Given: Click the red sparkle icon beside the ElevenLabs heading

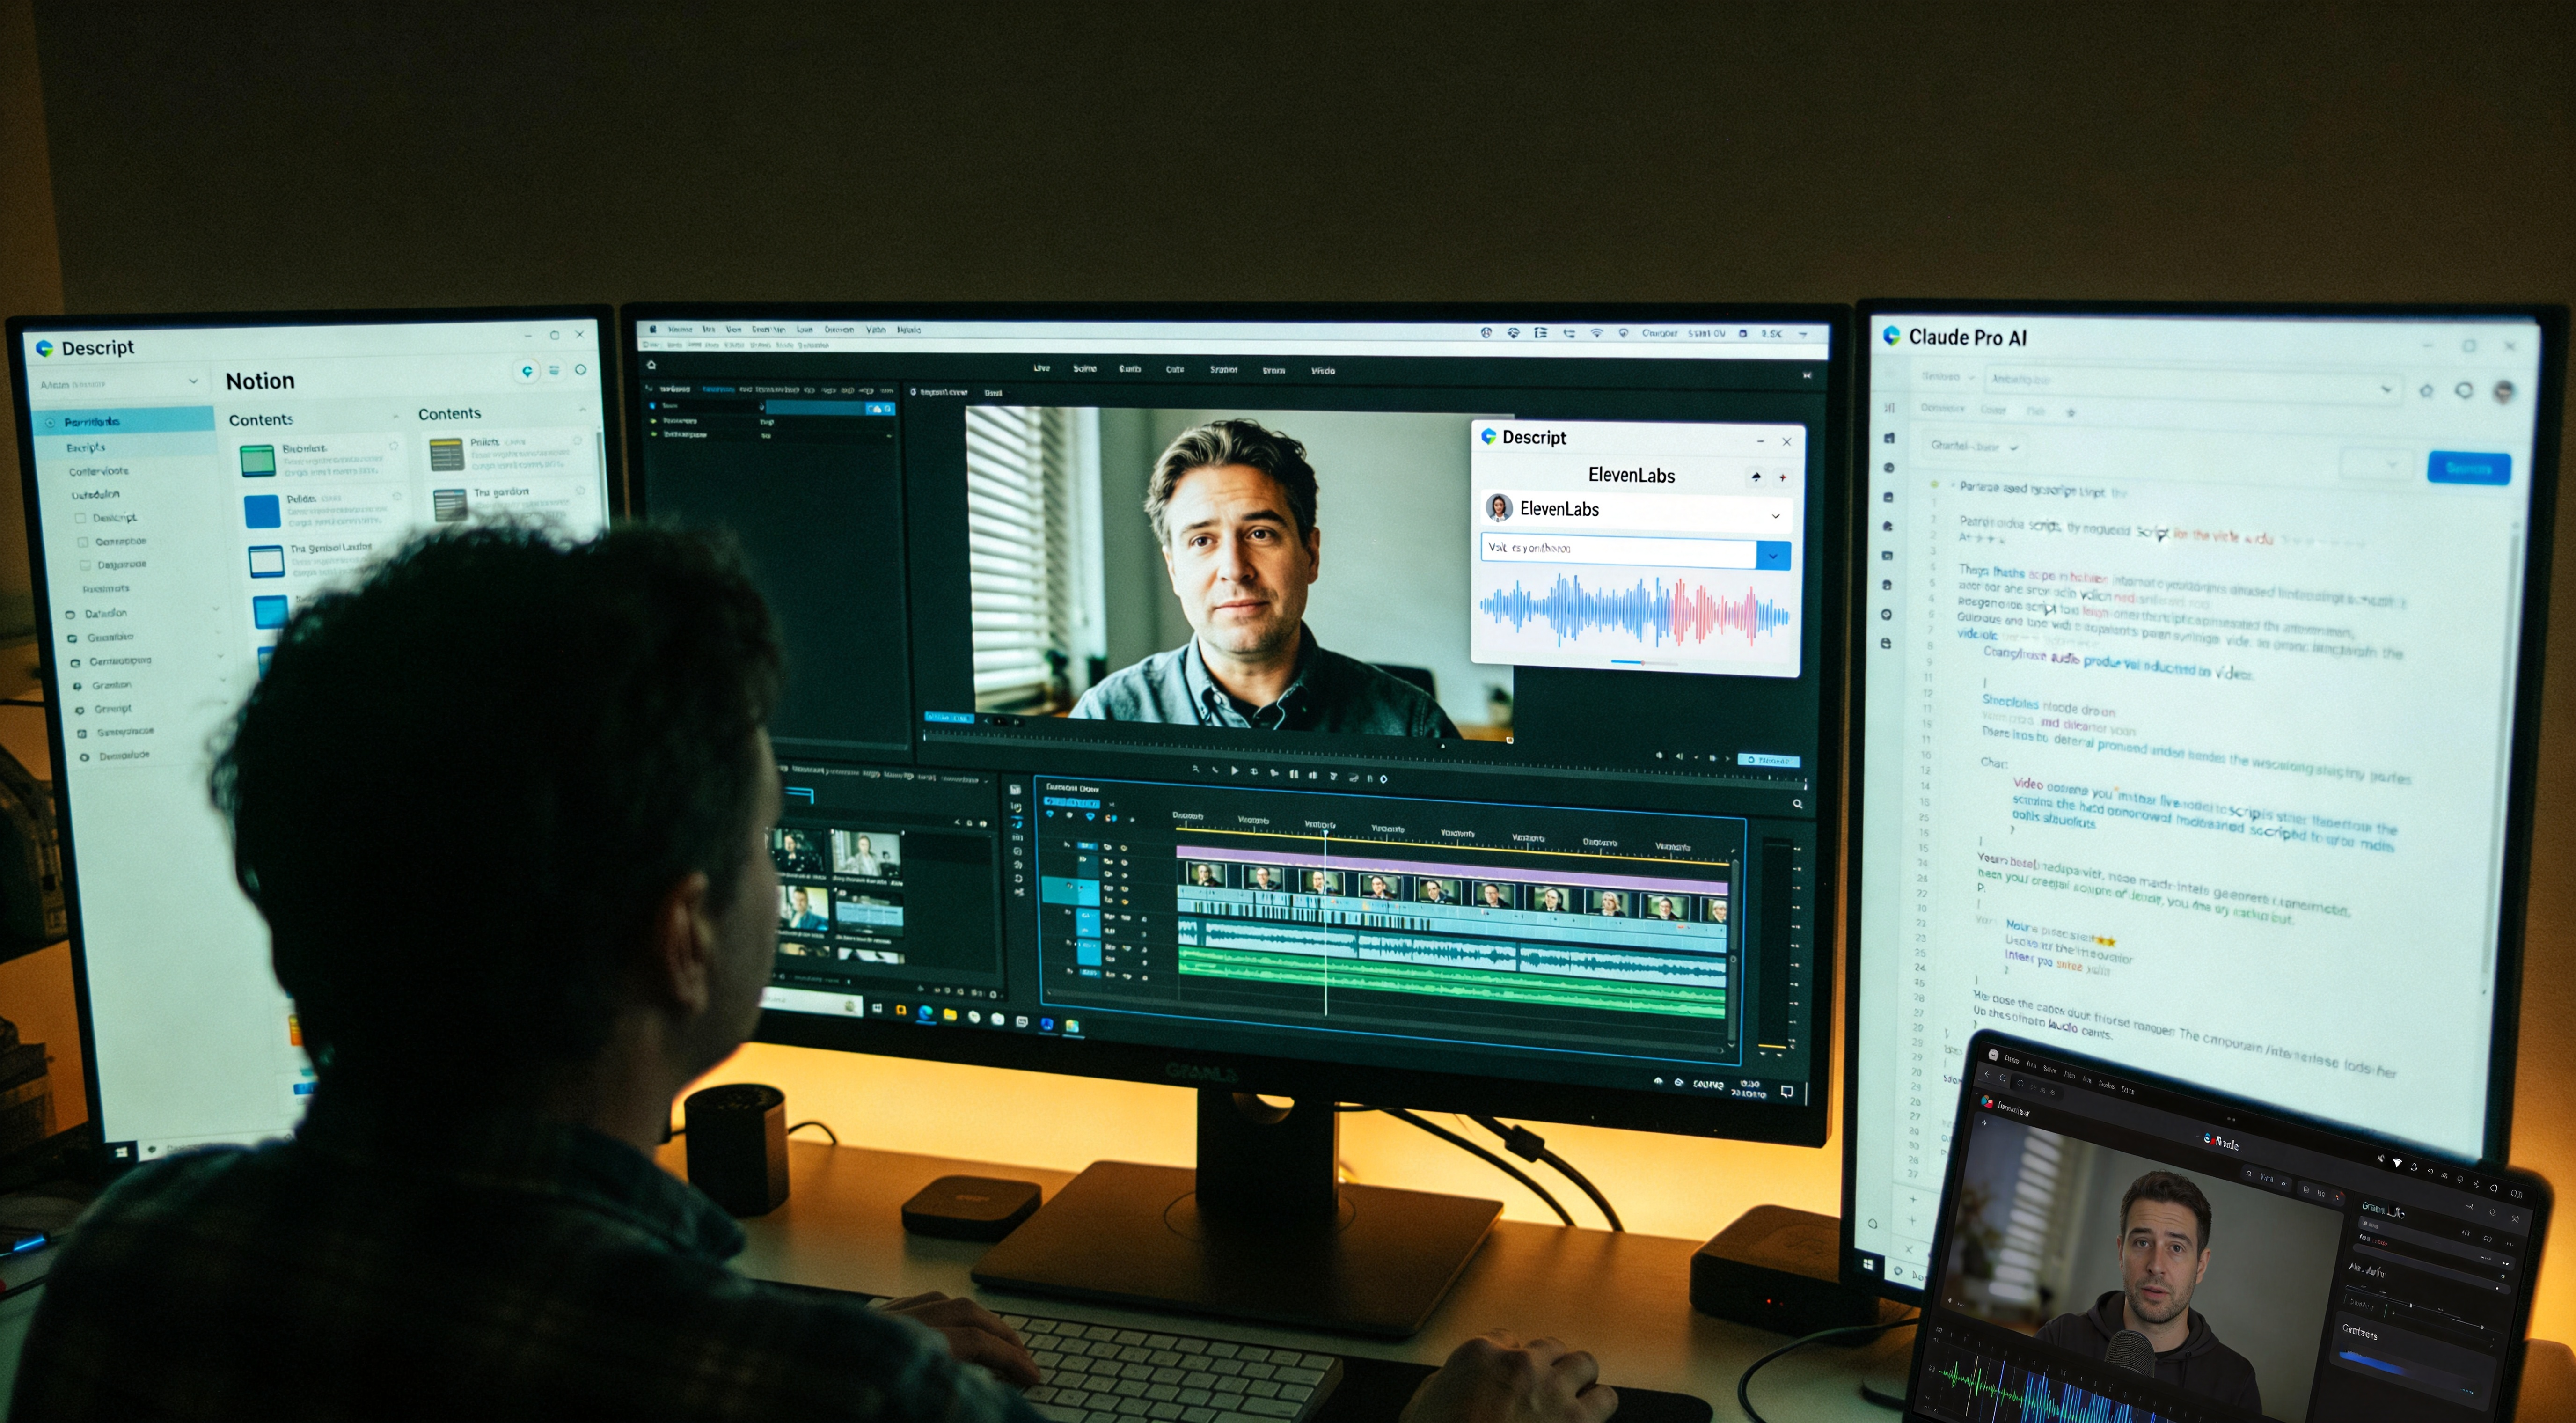Looking at the screenshot, I should click(x=1782, y=478).
